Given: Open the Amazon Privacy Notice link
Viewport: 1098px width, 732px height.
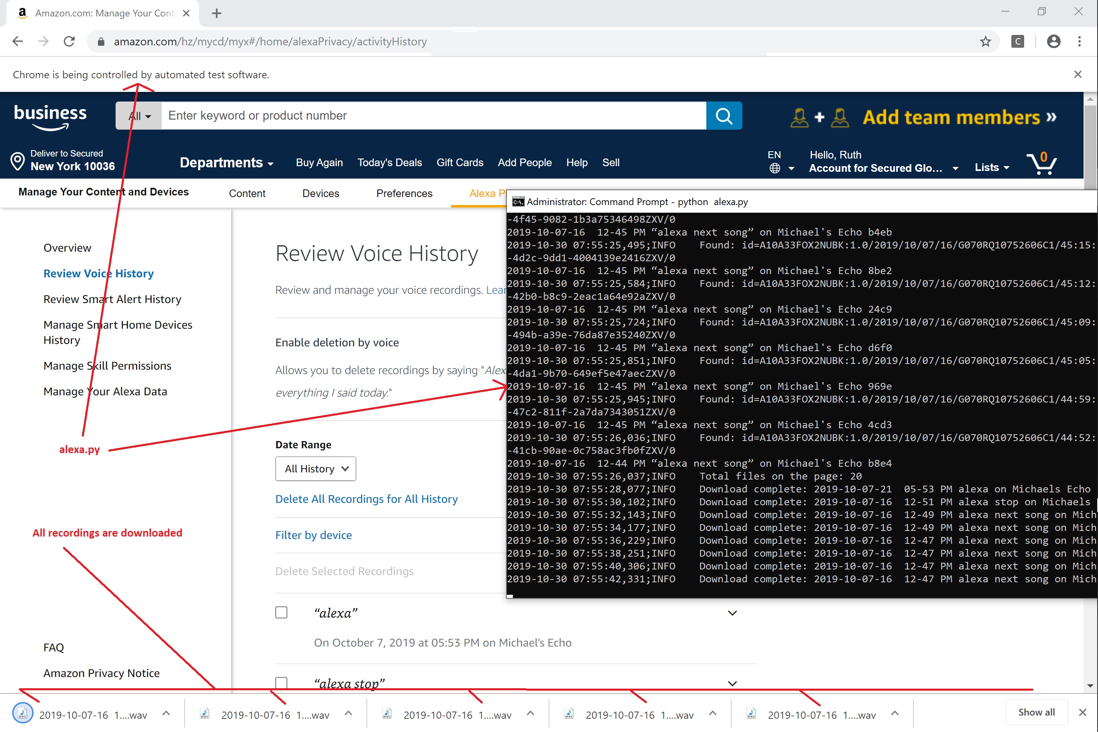Looking at the screenshot, I should pos(101,673).
